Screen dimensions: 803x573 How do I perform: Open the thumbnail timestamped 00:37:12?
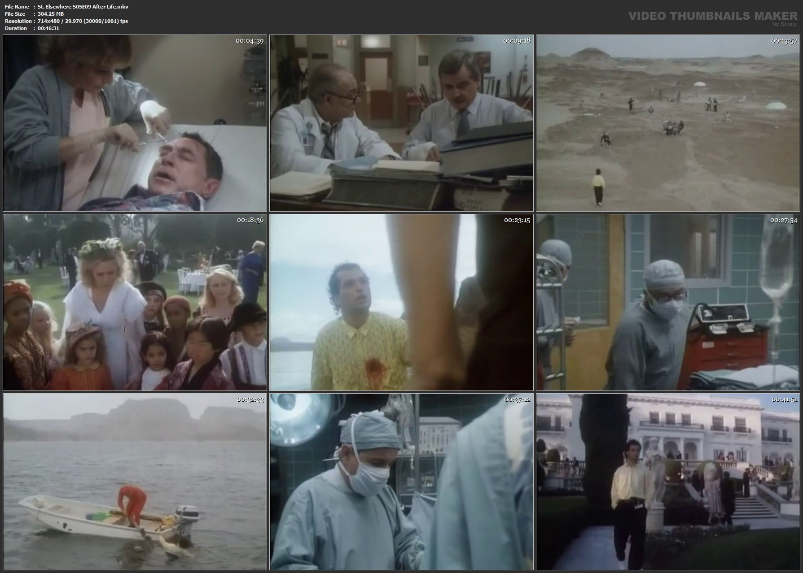click(x=402, y=482)
